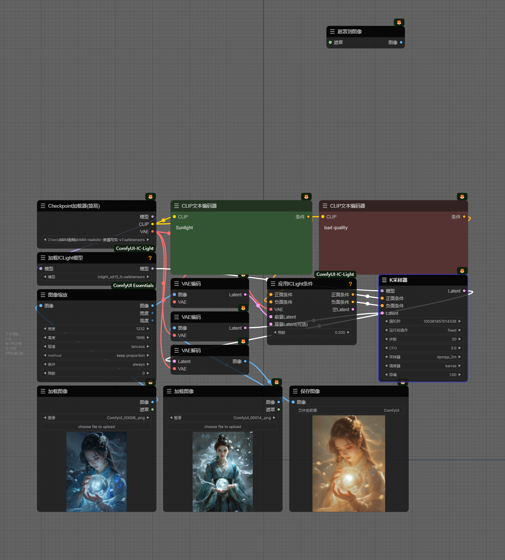Click the 乘数 0.200 field in 应用ICLight条件
505x560 pixels.
pyautogui.click(x=312, y=332)
